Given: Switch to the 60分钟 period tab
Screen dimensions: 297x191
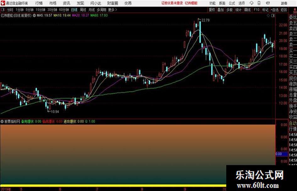Looking at the screenshot, I should click(x=64, y=10).
